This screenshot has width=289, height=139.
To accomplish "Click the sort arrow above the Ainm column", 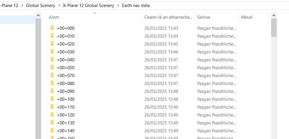I will click(x=94, y=13).
